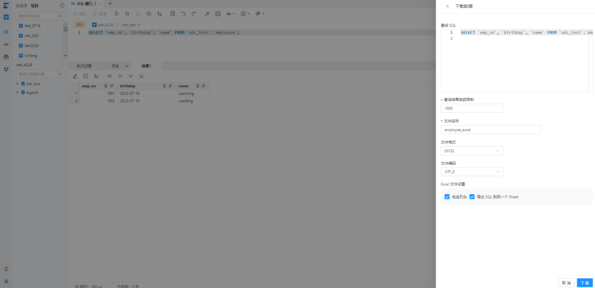Click the refresh icon beside 项目
Screen dimensions: 595x288
pyautogui.click(x=62, y=6)
